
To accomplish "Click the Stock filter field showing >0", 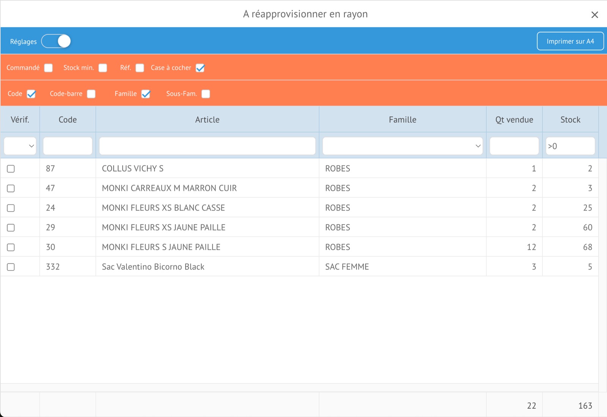I will click(570, 146).
